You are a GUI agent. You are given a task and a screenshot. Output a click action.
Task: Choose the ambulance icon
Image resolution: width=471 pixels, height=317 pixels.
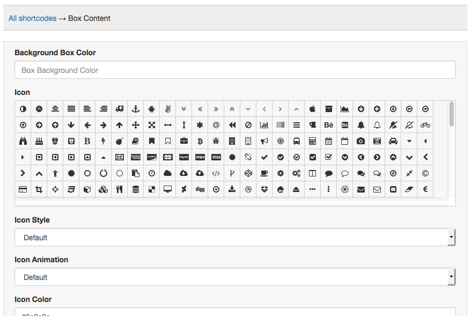(x=120, y=109)
